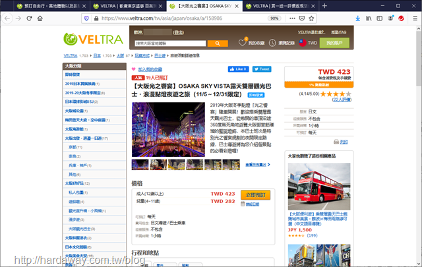
Task: Open the 22人評價 reviews link
Action: tap(342, 100)
